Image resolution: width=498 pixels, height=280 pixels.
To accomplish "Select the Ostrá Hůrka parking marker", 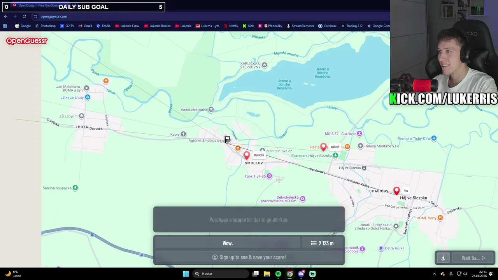I will 381,248.
